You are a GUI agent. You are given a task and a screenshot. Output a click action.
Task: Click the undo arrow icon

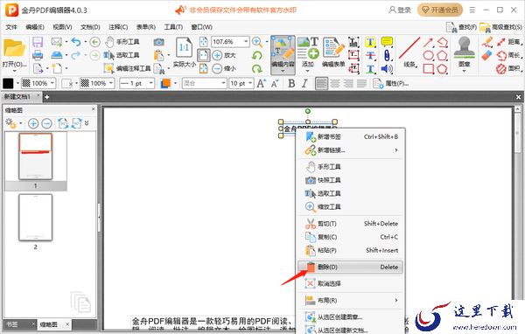[76, 42]
